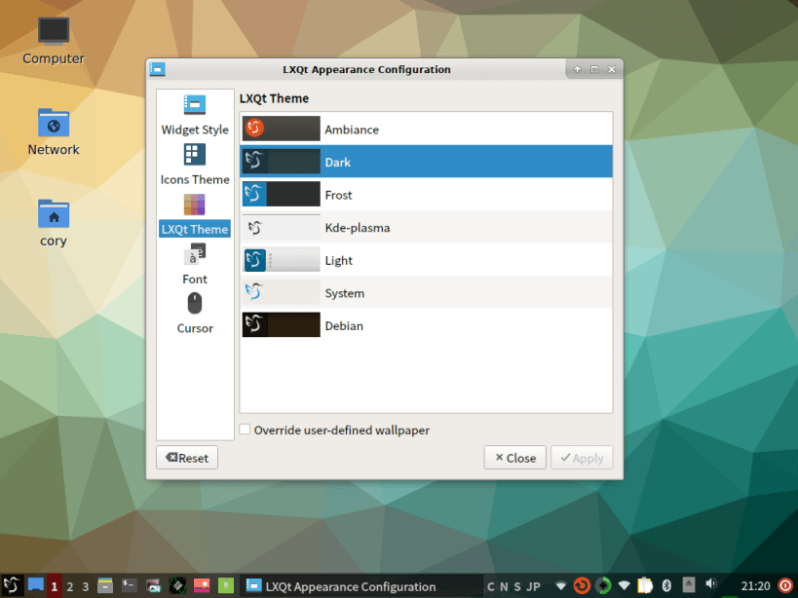Select the System theme entry
This screenshot has height=598, width=798.
(x=426, y=293)
